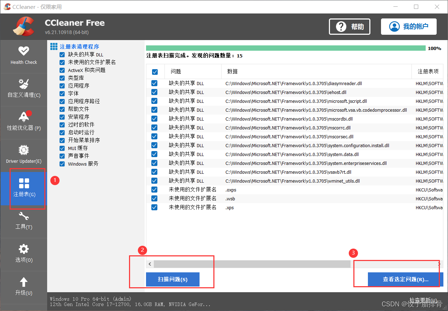Viewport: 448px width, 311px height.
Task: Open the Tools wrench icon (工具)
Action: 24,216
